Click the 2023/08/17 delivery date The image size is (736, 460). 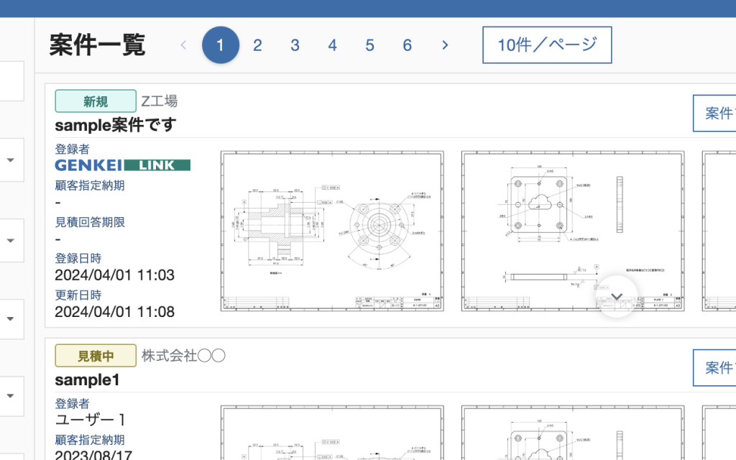click(x=93, y=454)
